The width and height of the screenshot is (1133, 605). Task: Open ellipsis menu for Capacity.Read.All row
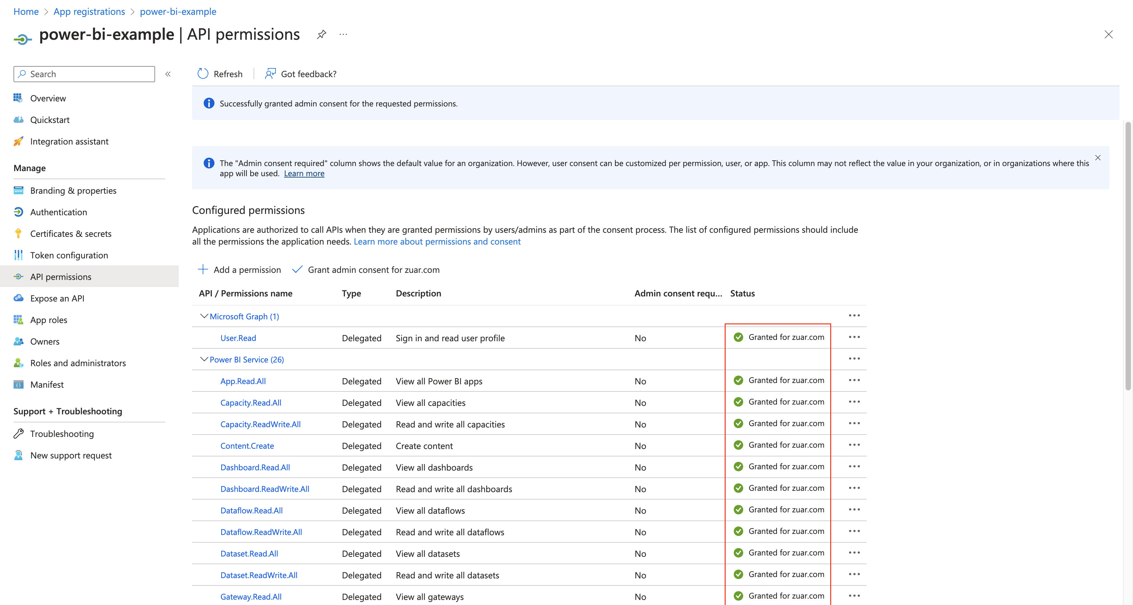pyautogui.click(x=854, y=402)
